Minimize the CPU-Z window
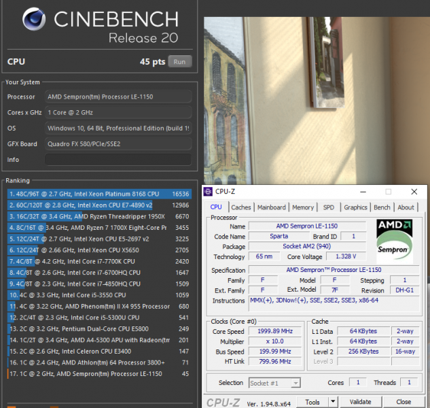The height and width of the screenshot is (408, 430). 363,192
